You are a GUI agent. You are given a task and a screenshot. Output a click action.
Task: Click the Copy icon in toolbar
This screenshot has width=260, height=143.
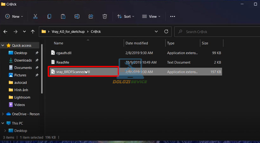click(49, 17)
